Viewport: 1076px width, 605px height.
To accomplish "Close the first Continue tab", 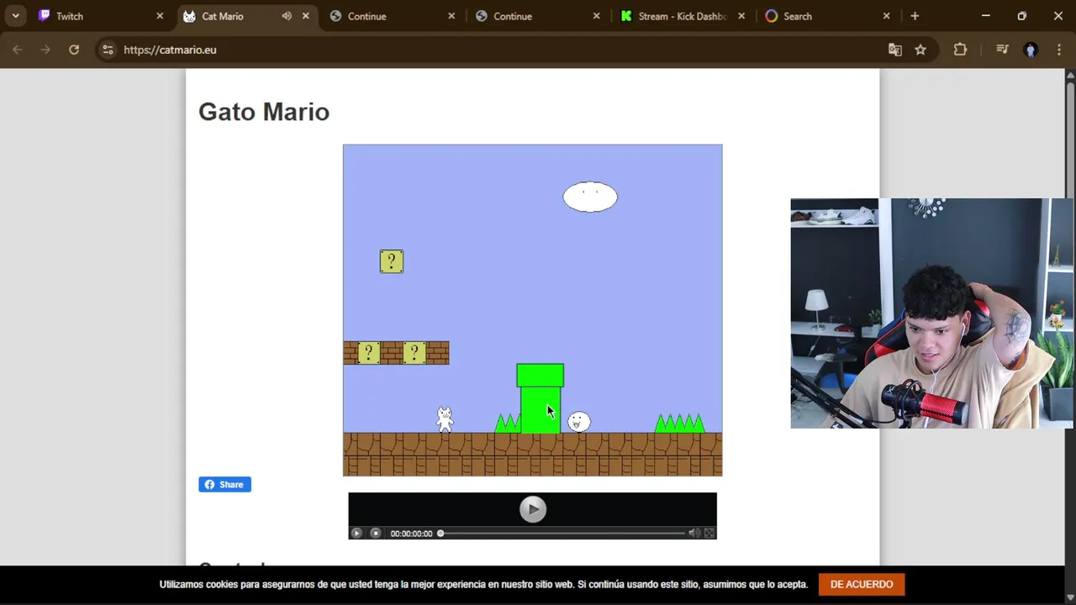I will [x=451, y=16].
